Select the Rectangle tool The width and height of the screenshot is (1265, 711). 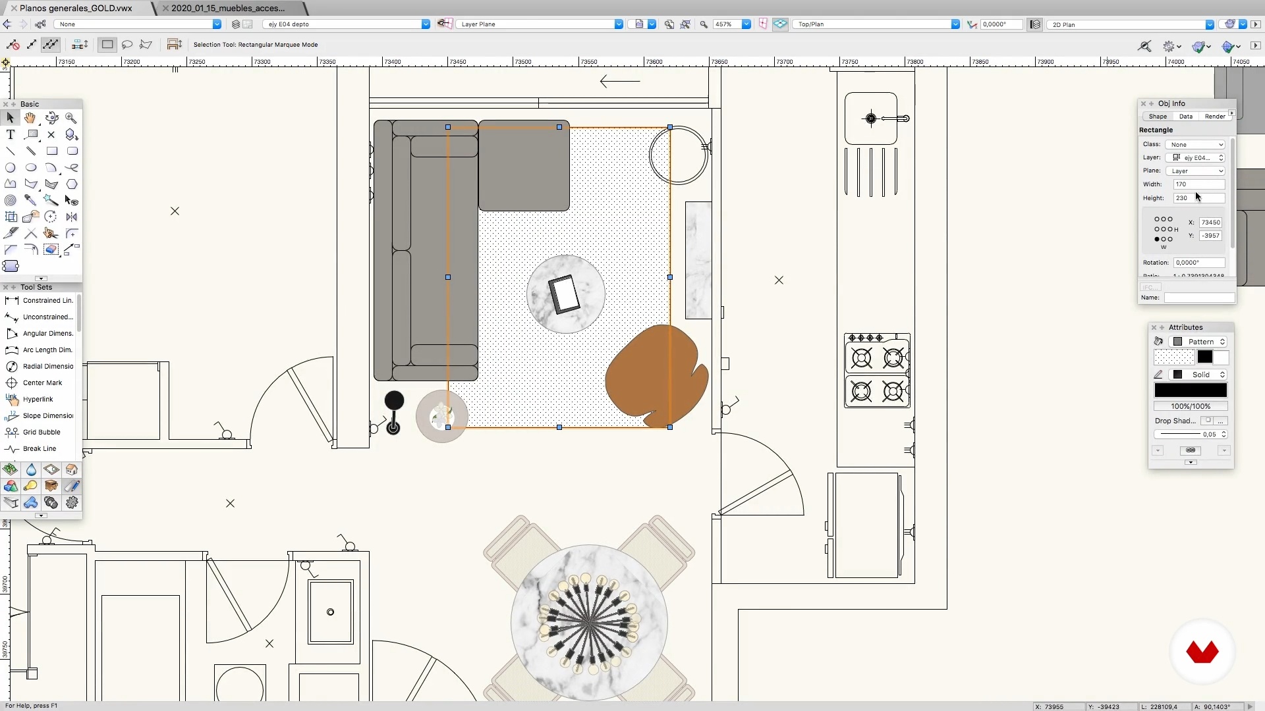51,151
